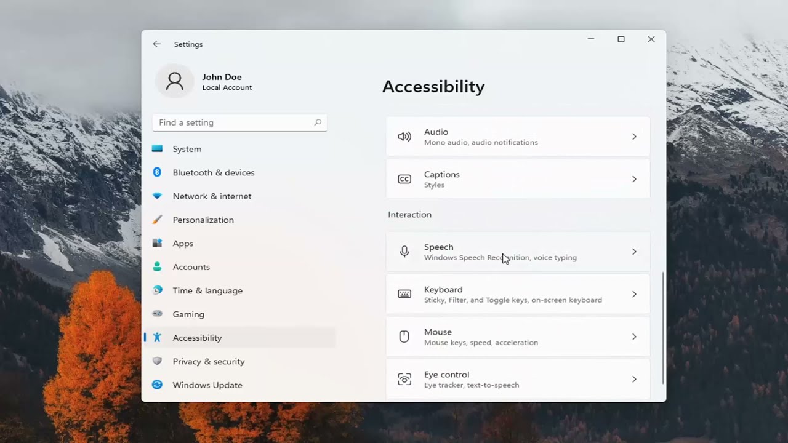Viewport: 788px width, 443px height.
Task: Open Speech recognition settings card
Action: coord(518,252)
